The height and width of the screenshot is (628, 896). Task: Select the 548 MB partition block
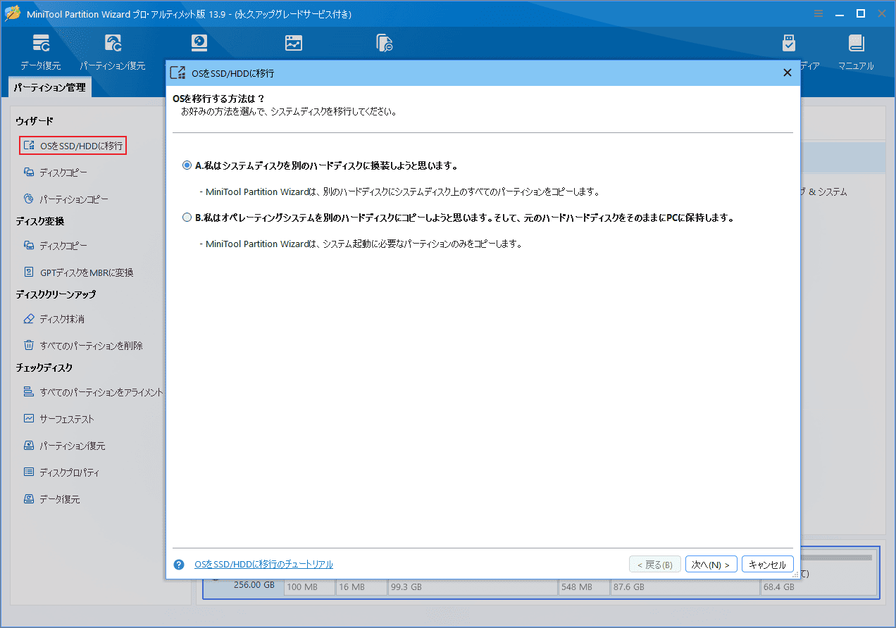tap(583, 586)
